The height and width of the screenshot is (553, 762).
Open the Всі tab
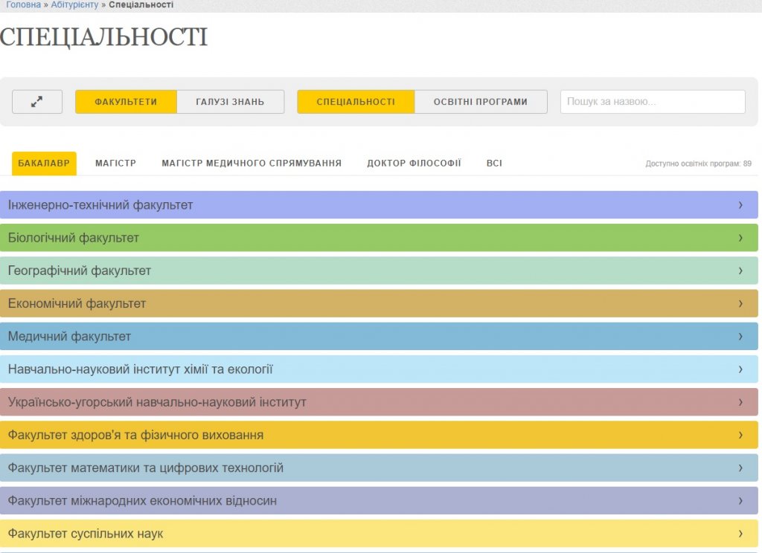coord(494,163)
